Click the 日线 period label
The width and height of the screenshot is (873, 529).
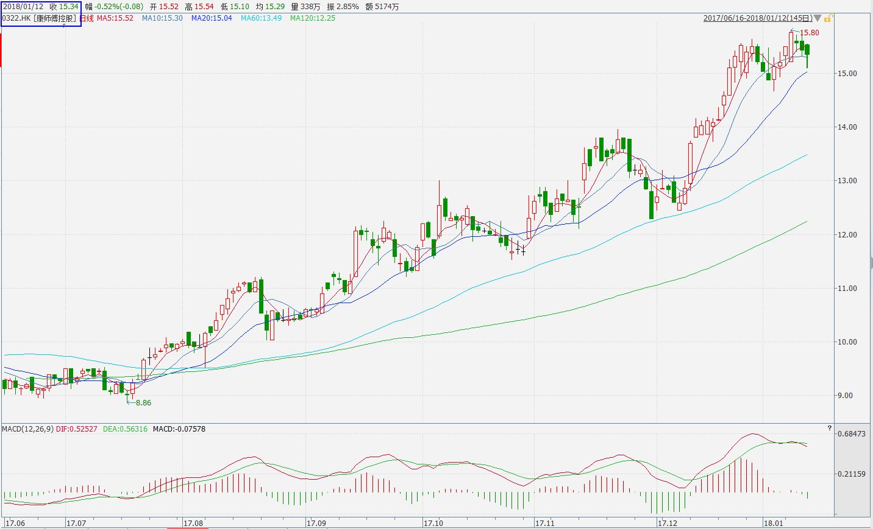click(x=88, y=18)
